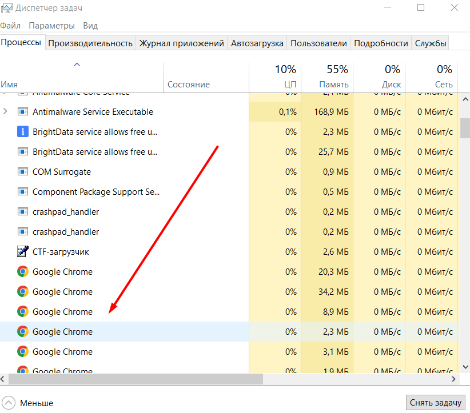Click the Снять задачу button
The height and width of the screenshot is (413, 470).
click(x=436, y=403)
